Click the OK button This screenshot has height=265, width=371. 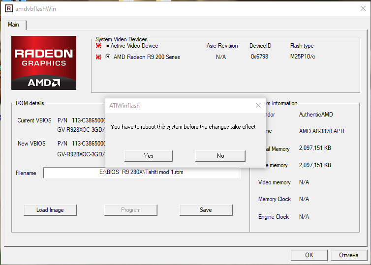coord(309,255)
